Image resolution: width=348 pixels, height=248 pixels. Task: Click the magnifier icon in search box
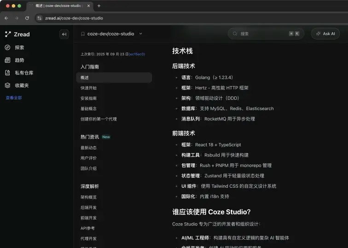point(235,34)
